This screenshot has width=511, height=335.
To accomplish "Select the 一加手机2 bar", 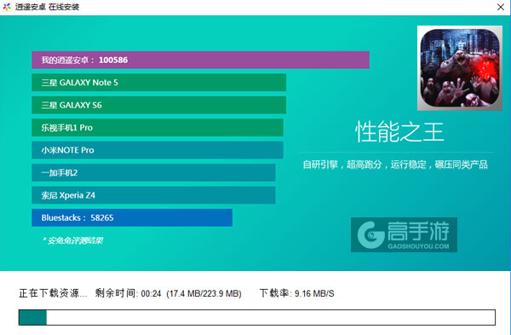I will 153,172.
